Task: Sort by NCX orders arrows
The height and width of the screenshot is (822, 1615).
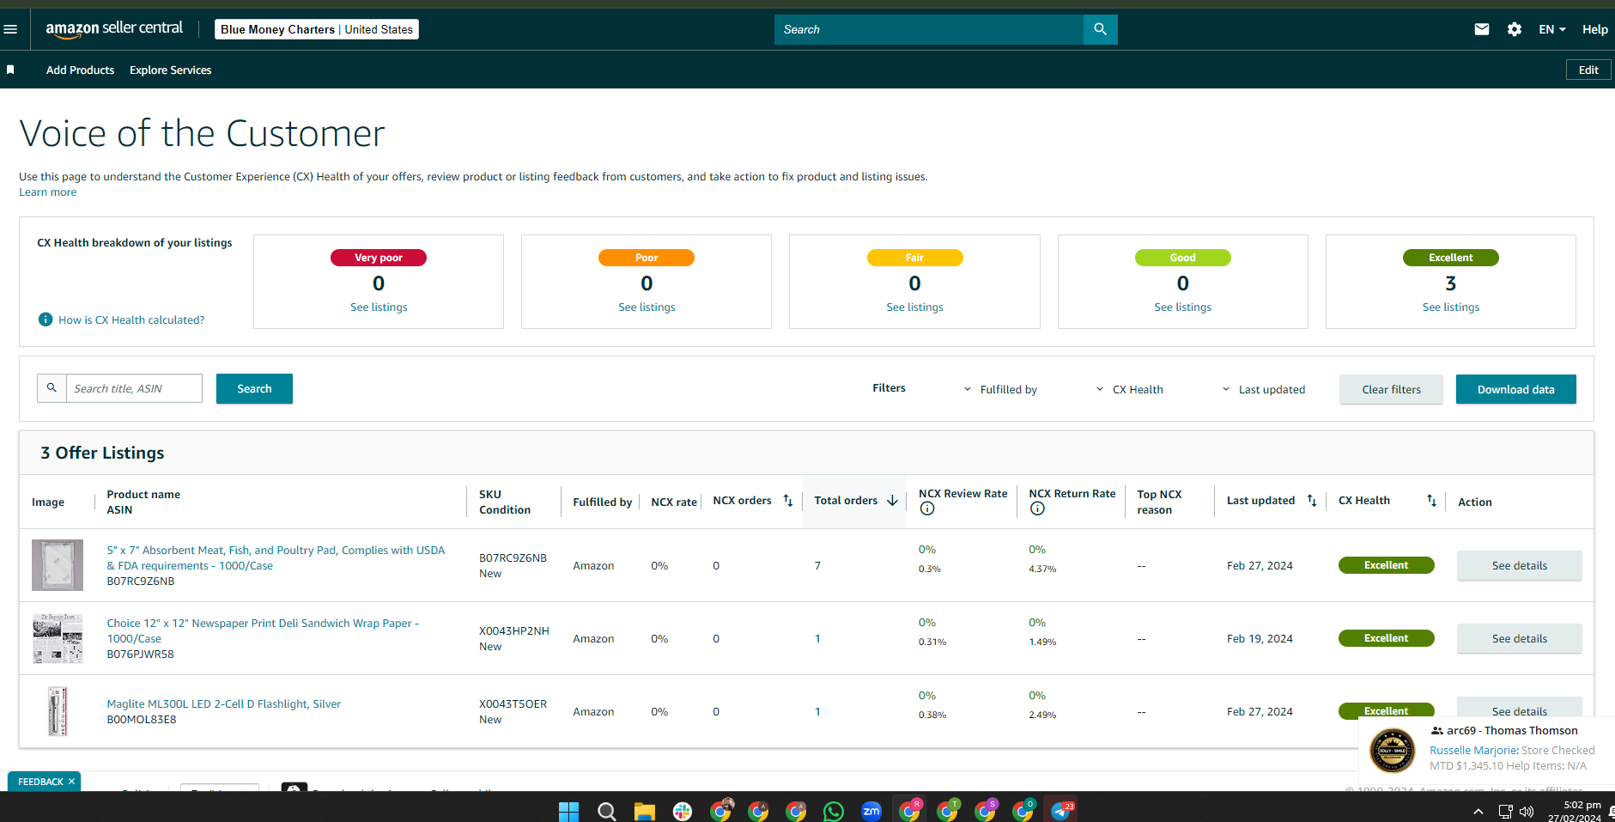Action: pyautogui.click(x=788, y=501)
